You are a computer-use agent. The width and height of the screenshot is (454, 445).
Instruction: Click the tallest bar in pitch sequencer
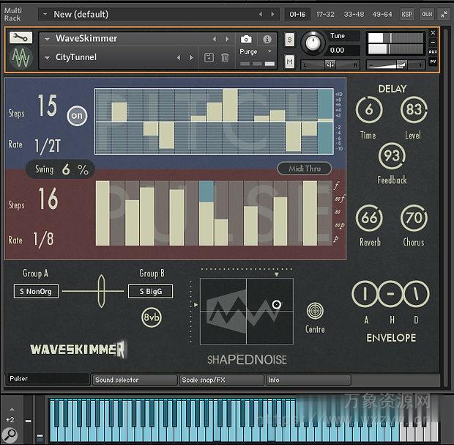click(x=230, y=105)
